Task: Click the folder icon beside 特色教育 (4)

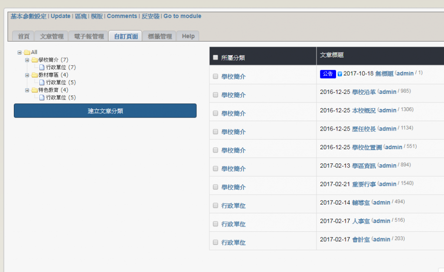Action: [35, 90]
